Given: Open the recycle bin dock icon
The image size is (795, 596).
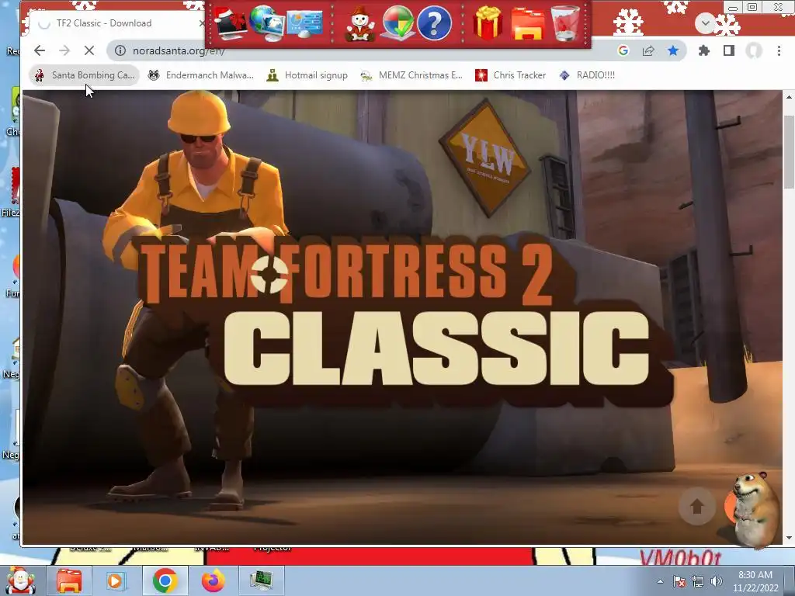Looking at the screenshot, I should [565, 23].
